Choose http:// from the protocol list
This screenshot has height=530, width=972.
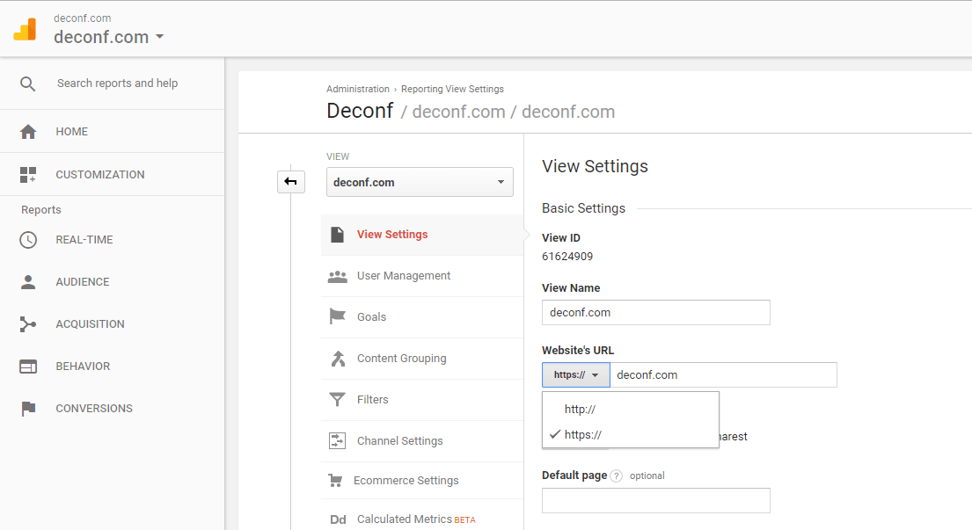pyautogui.click(x=631, y=410)
